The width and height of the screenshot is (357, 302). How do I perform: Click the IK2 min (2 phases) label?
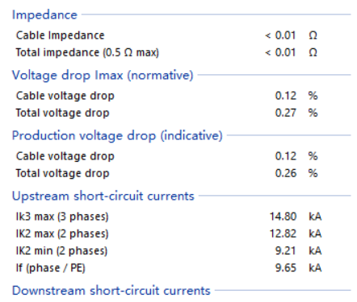[x=61, y=251]
